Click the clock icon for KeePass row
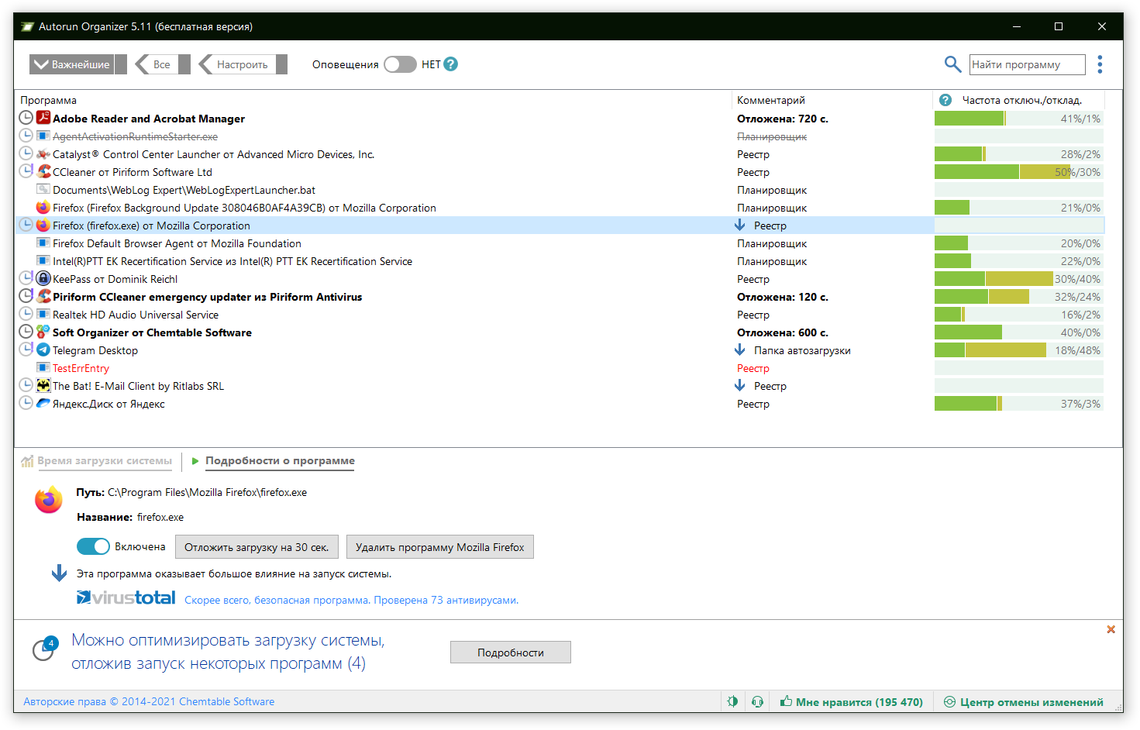1140x730 pixels. 26,278
